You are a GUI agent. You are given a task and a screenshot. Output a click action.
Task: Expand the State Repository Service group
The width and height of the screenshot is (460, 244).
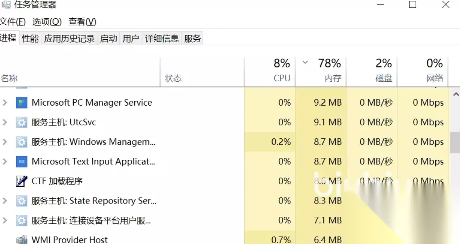(5, 201)
